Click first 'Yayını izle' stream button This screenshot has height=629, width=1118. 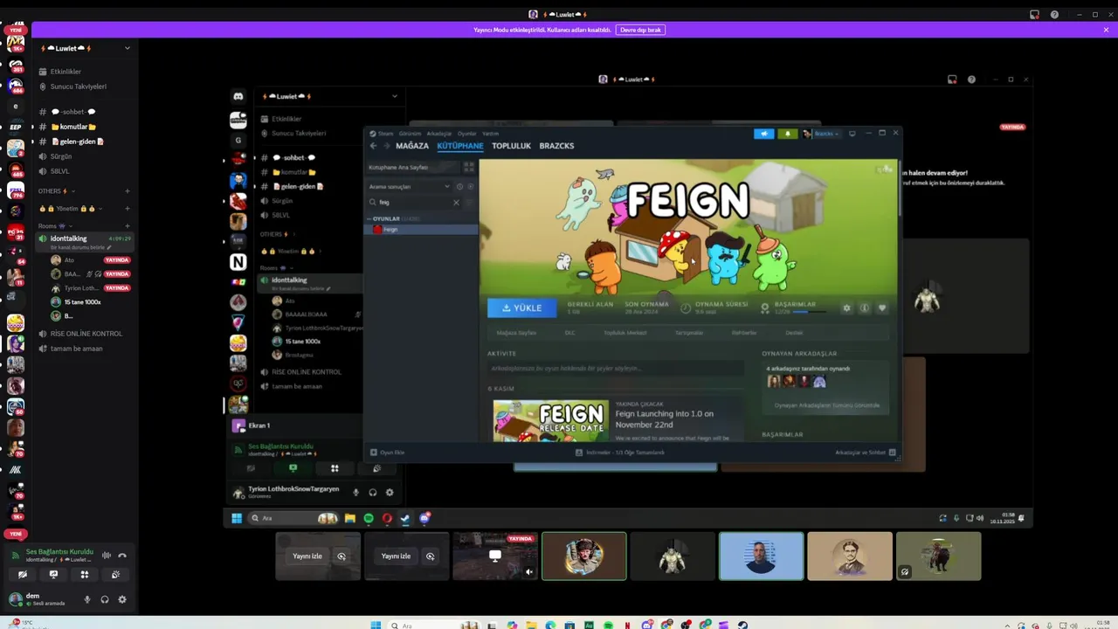coord(307,556)
